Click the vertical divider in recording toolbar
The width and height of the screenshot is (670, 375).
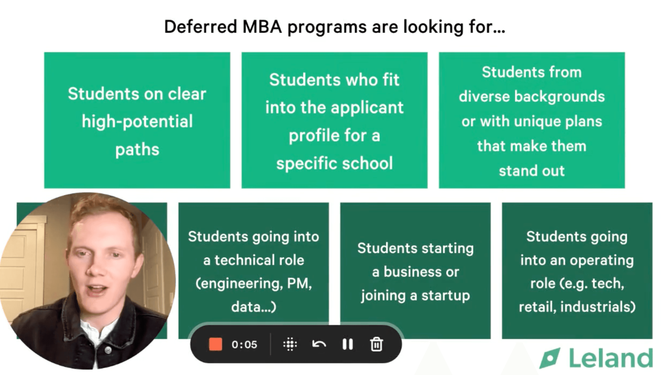coord(270,344)
